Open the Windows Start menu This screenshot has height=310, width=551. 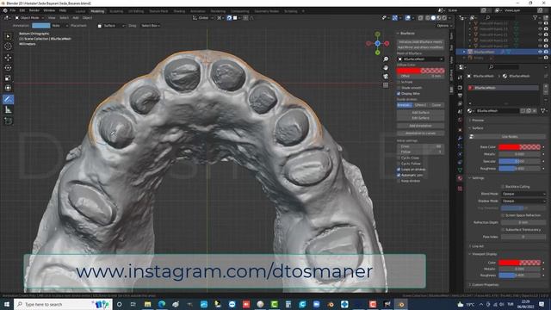[x=7, y=304]
